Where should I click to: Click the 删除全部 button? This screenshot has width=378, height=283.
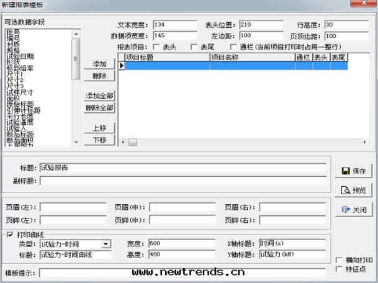99,107
